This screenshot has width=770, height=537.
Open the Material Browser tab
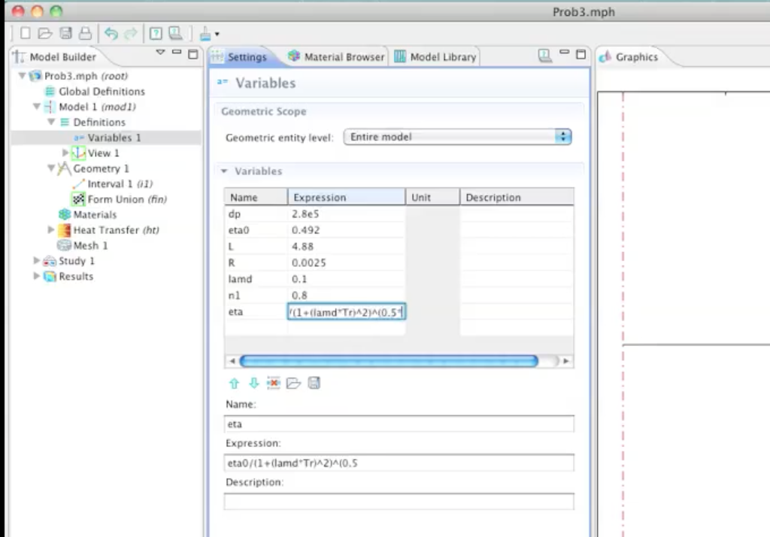pyautogui.click(x=336, y=57)
